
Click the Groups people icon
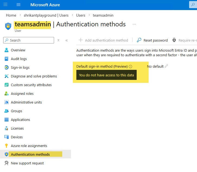(x=7, y=111)
